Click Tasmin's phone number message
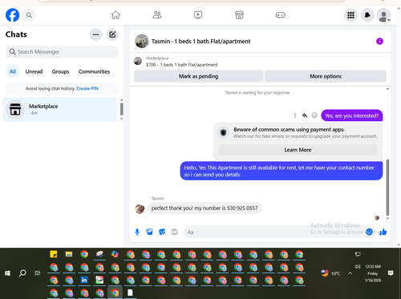Image resolution: width=401 pixels, height=299 pixels. pyautogui.click(x=205, y=208)
